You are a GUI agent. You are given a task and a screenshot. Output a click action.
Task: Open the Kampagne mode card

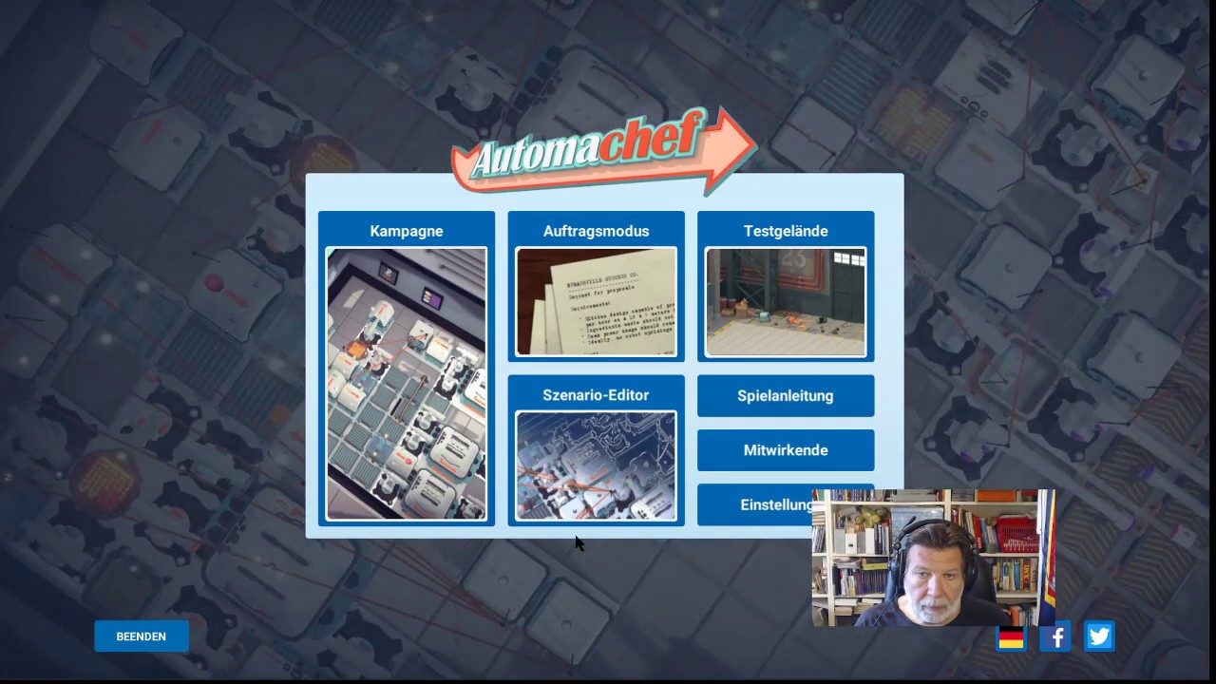click(406, 369)
